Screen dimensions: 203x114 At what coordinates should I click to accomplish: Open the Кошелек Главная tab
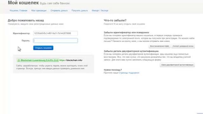coord(18,10)
